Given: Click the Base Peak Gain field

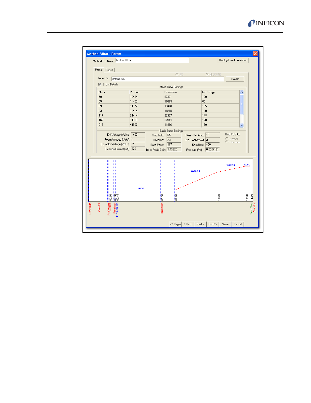Looking at the screenshot, I should pos(174,149).
